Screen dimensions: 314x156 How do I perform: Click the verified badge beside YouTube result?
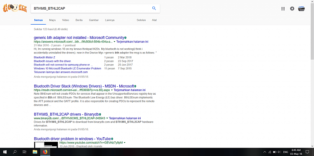[112, 139]
